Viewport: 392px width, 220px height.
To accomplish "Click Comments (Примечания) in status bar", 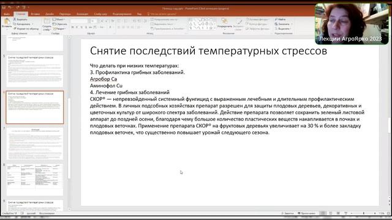I will click(306, 213).
